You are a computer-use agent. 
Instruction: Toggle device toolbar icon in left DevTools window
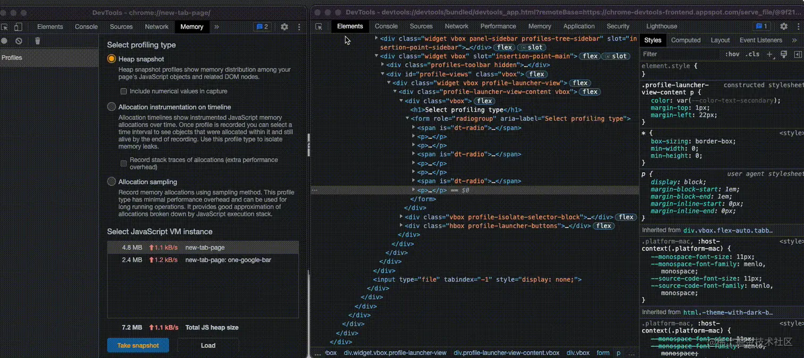click(18, 27)
